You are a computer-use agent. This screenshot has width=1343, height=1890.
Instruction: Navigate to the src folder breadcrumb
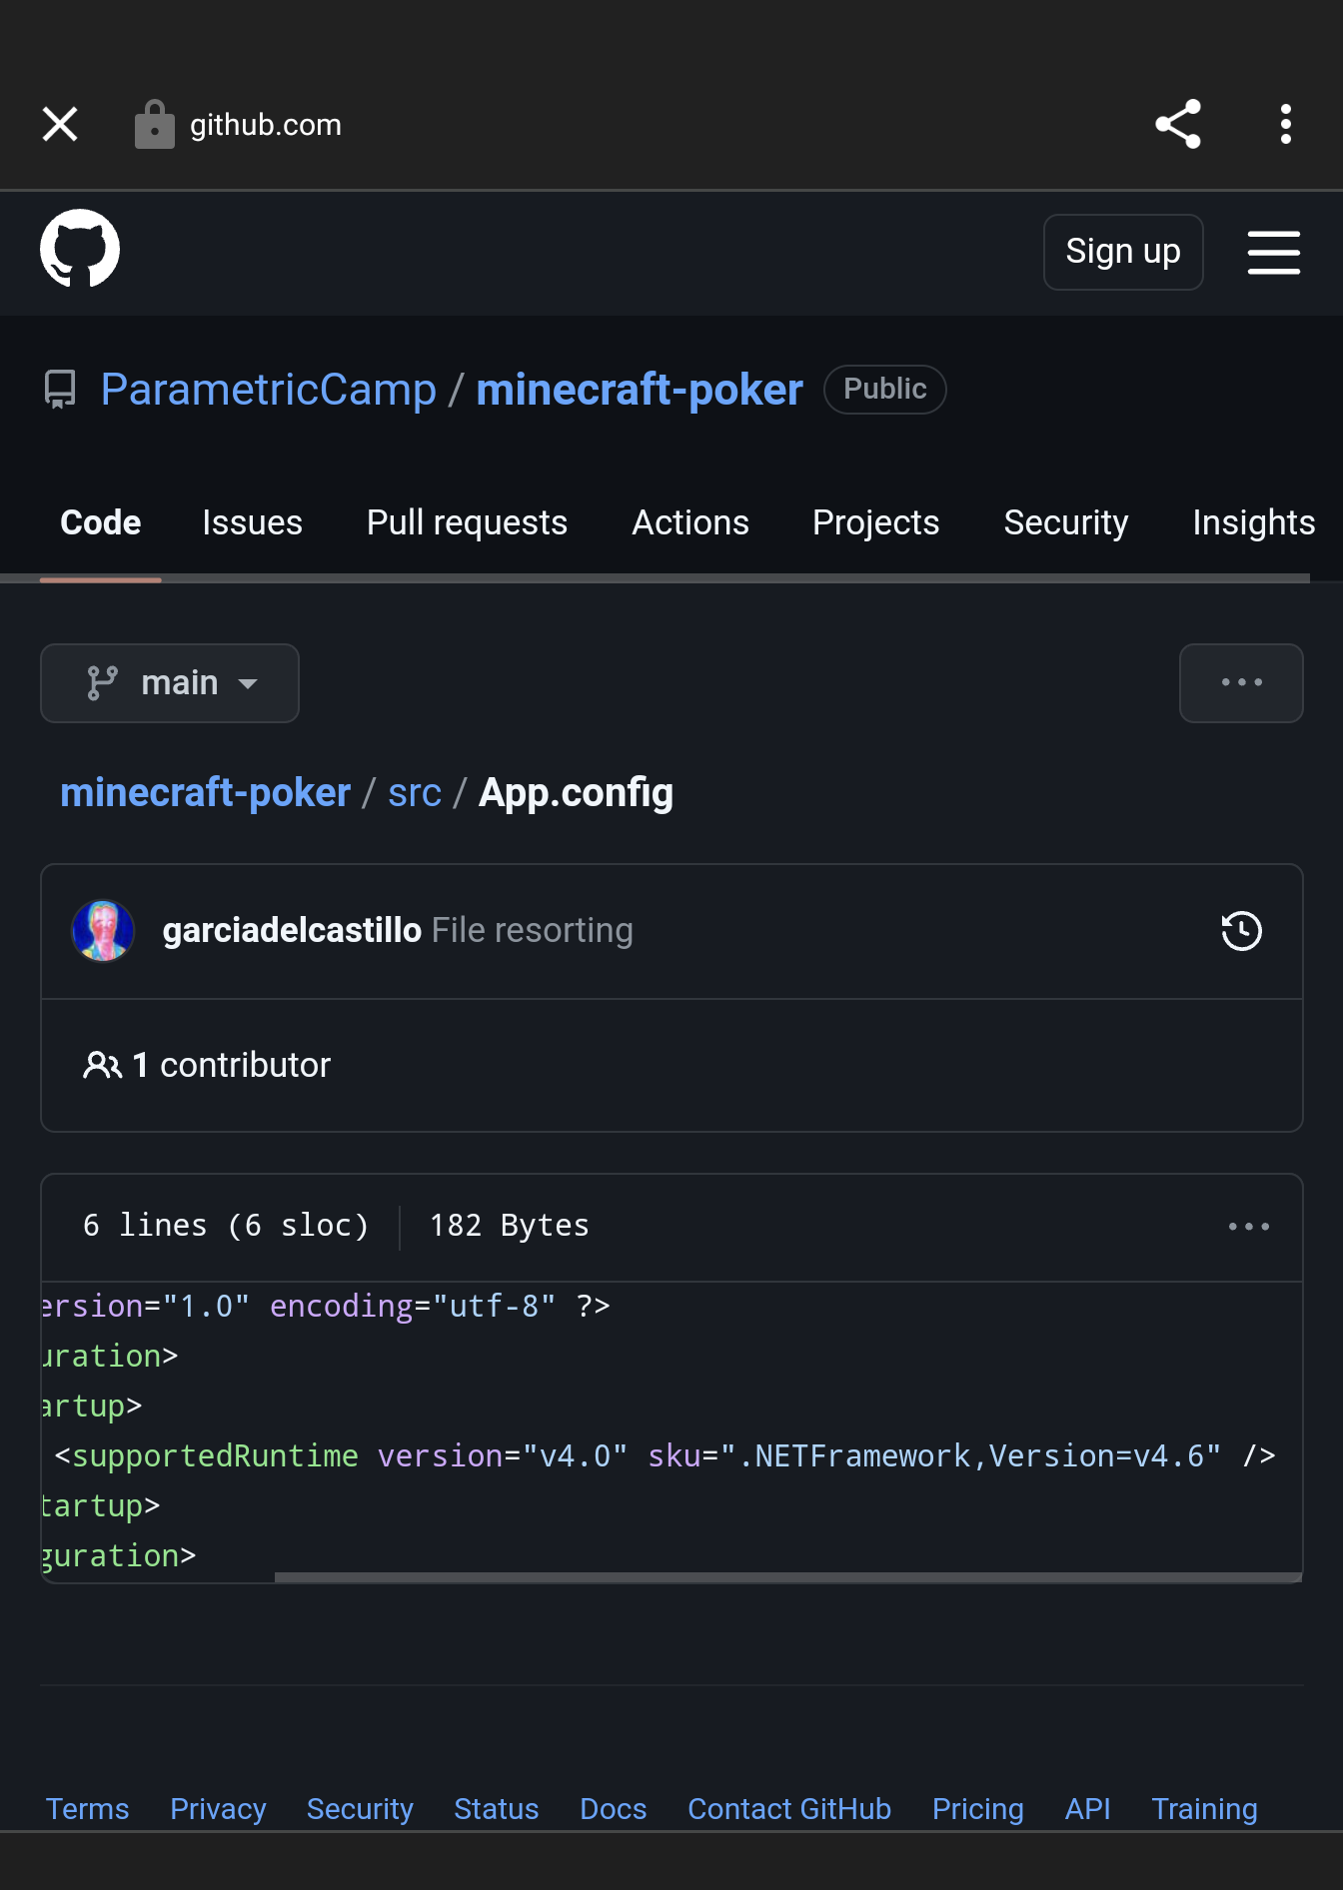(414, 793)
